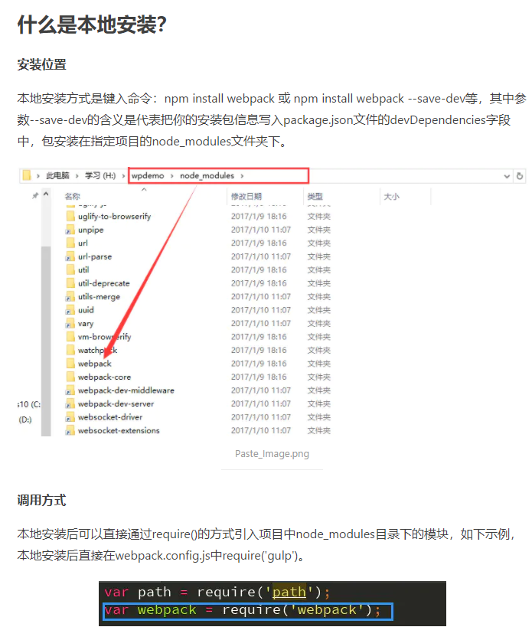This screenshot has height=640, width=532.
Task: Click the util folder icon
Action: 70,269
